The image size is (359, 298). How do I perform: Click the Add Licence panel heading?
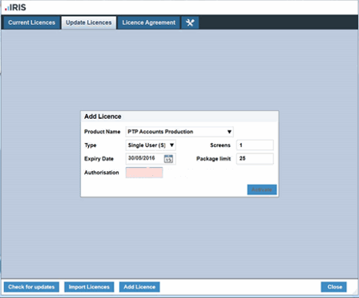(103, 116)
